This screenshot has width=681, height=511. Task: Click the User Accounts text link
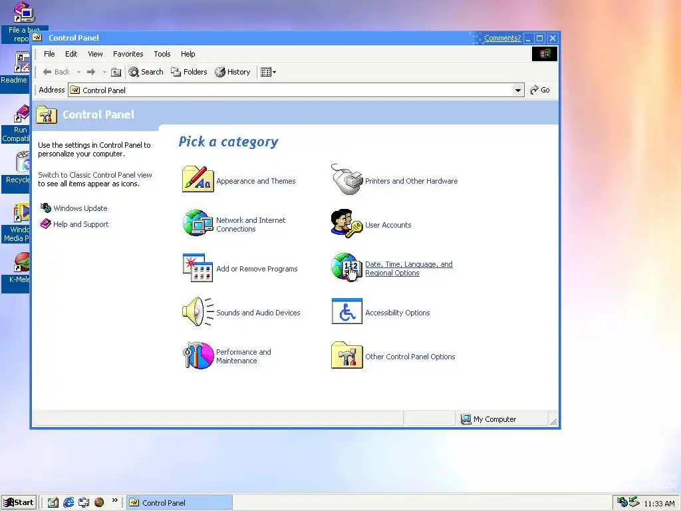(x=388, y=225)
